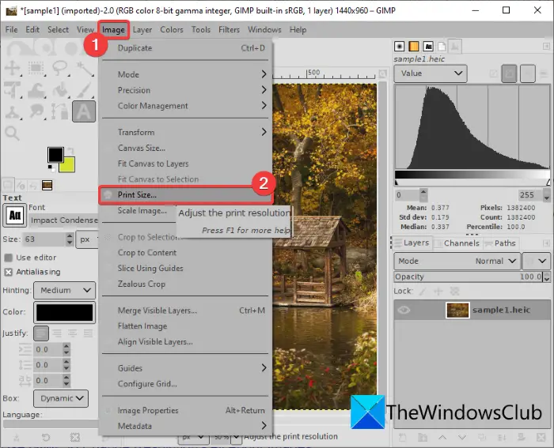Raise layer with up arrow button
This screenshot has width=554, height=448.
pos(442,438)
